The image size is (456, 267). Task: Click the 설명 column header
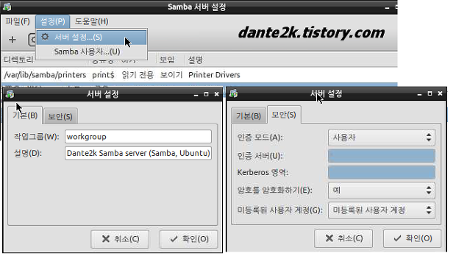tap(195, 60)
